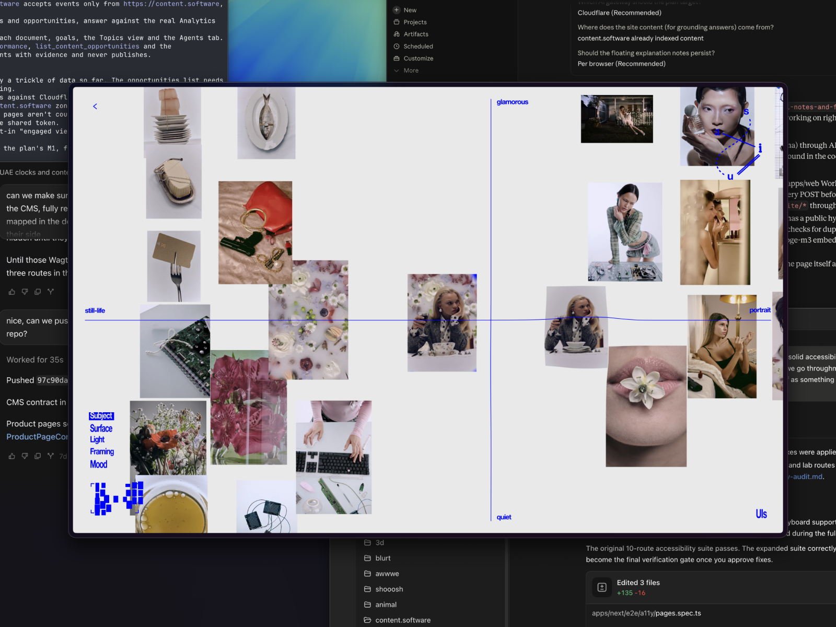Select the Surface filter
This screenshot has height=627, width=836.
(101, 428)
